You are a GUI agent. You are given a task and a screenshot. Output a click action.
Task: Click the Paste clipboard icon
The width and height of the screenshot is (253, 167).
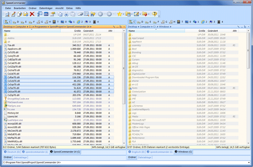pyautogui.click(x=73, y=14)
